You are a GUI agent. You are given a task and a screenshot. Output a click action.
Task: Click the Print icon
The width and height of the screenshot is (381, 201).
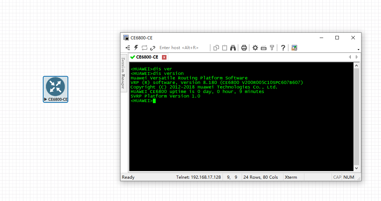[244, 48]
